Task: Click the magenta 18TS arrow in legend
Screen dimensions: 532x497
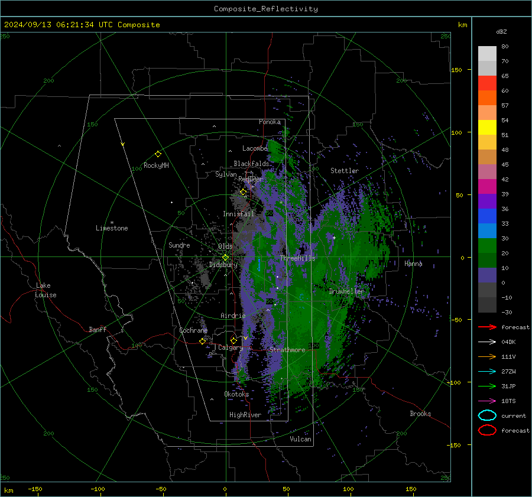Action: (x=487, y=401)
